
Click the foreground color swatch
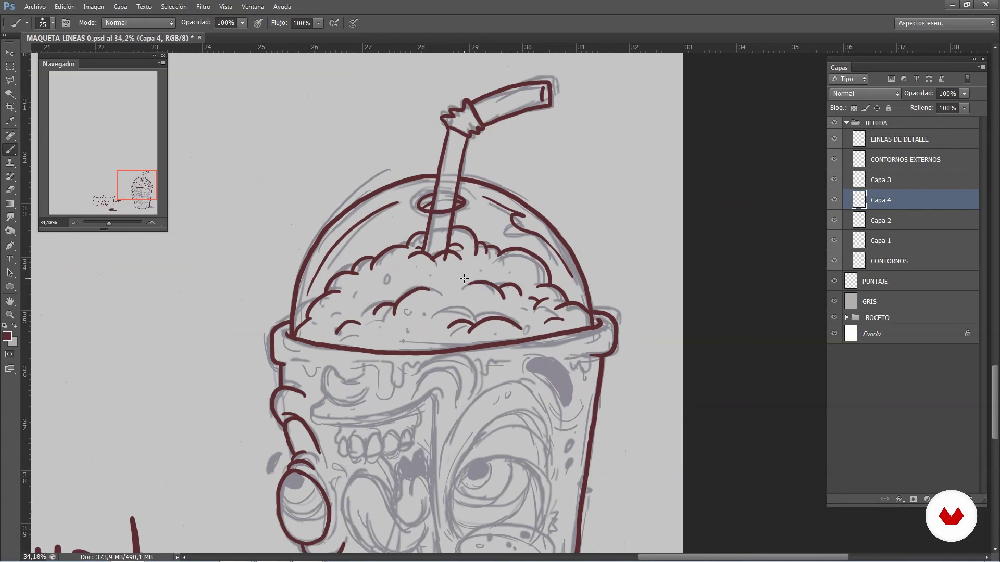coord(7,337)
